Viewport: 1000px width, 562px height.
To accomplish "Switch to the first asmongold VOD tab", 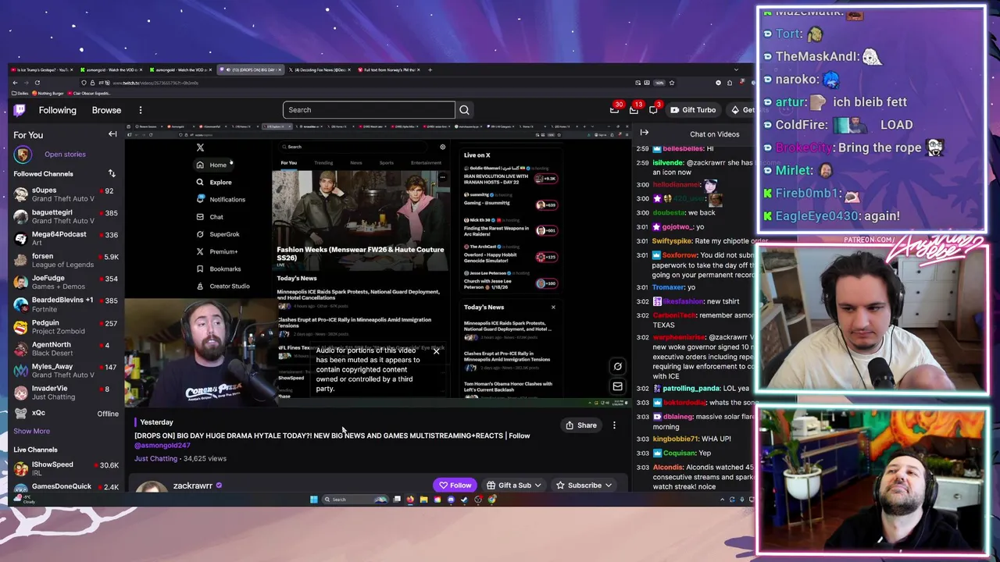I will pyautogui.click(x=111, y=70).
